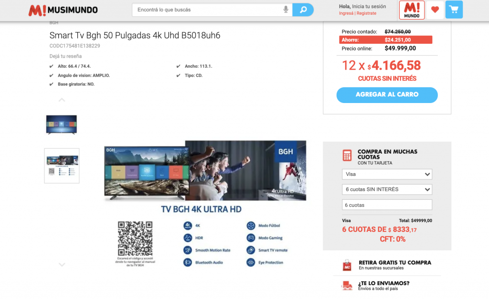Click RETIRA GRATIS TU COMPRA heading

click(395, 263)
